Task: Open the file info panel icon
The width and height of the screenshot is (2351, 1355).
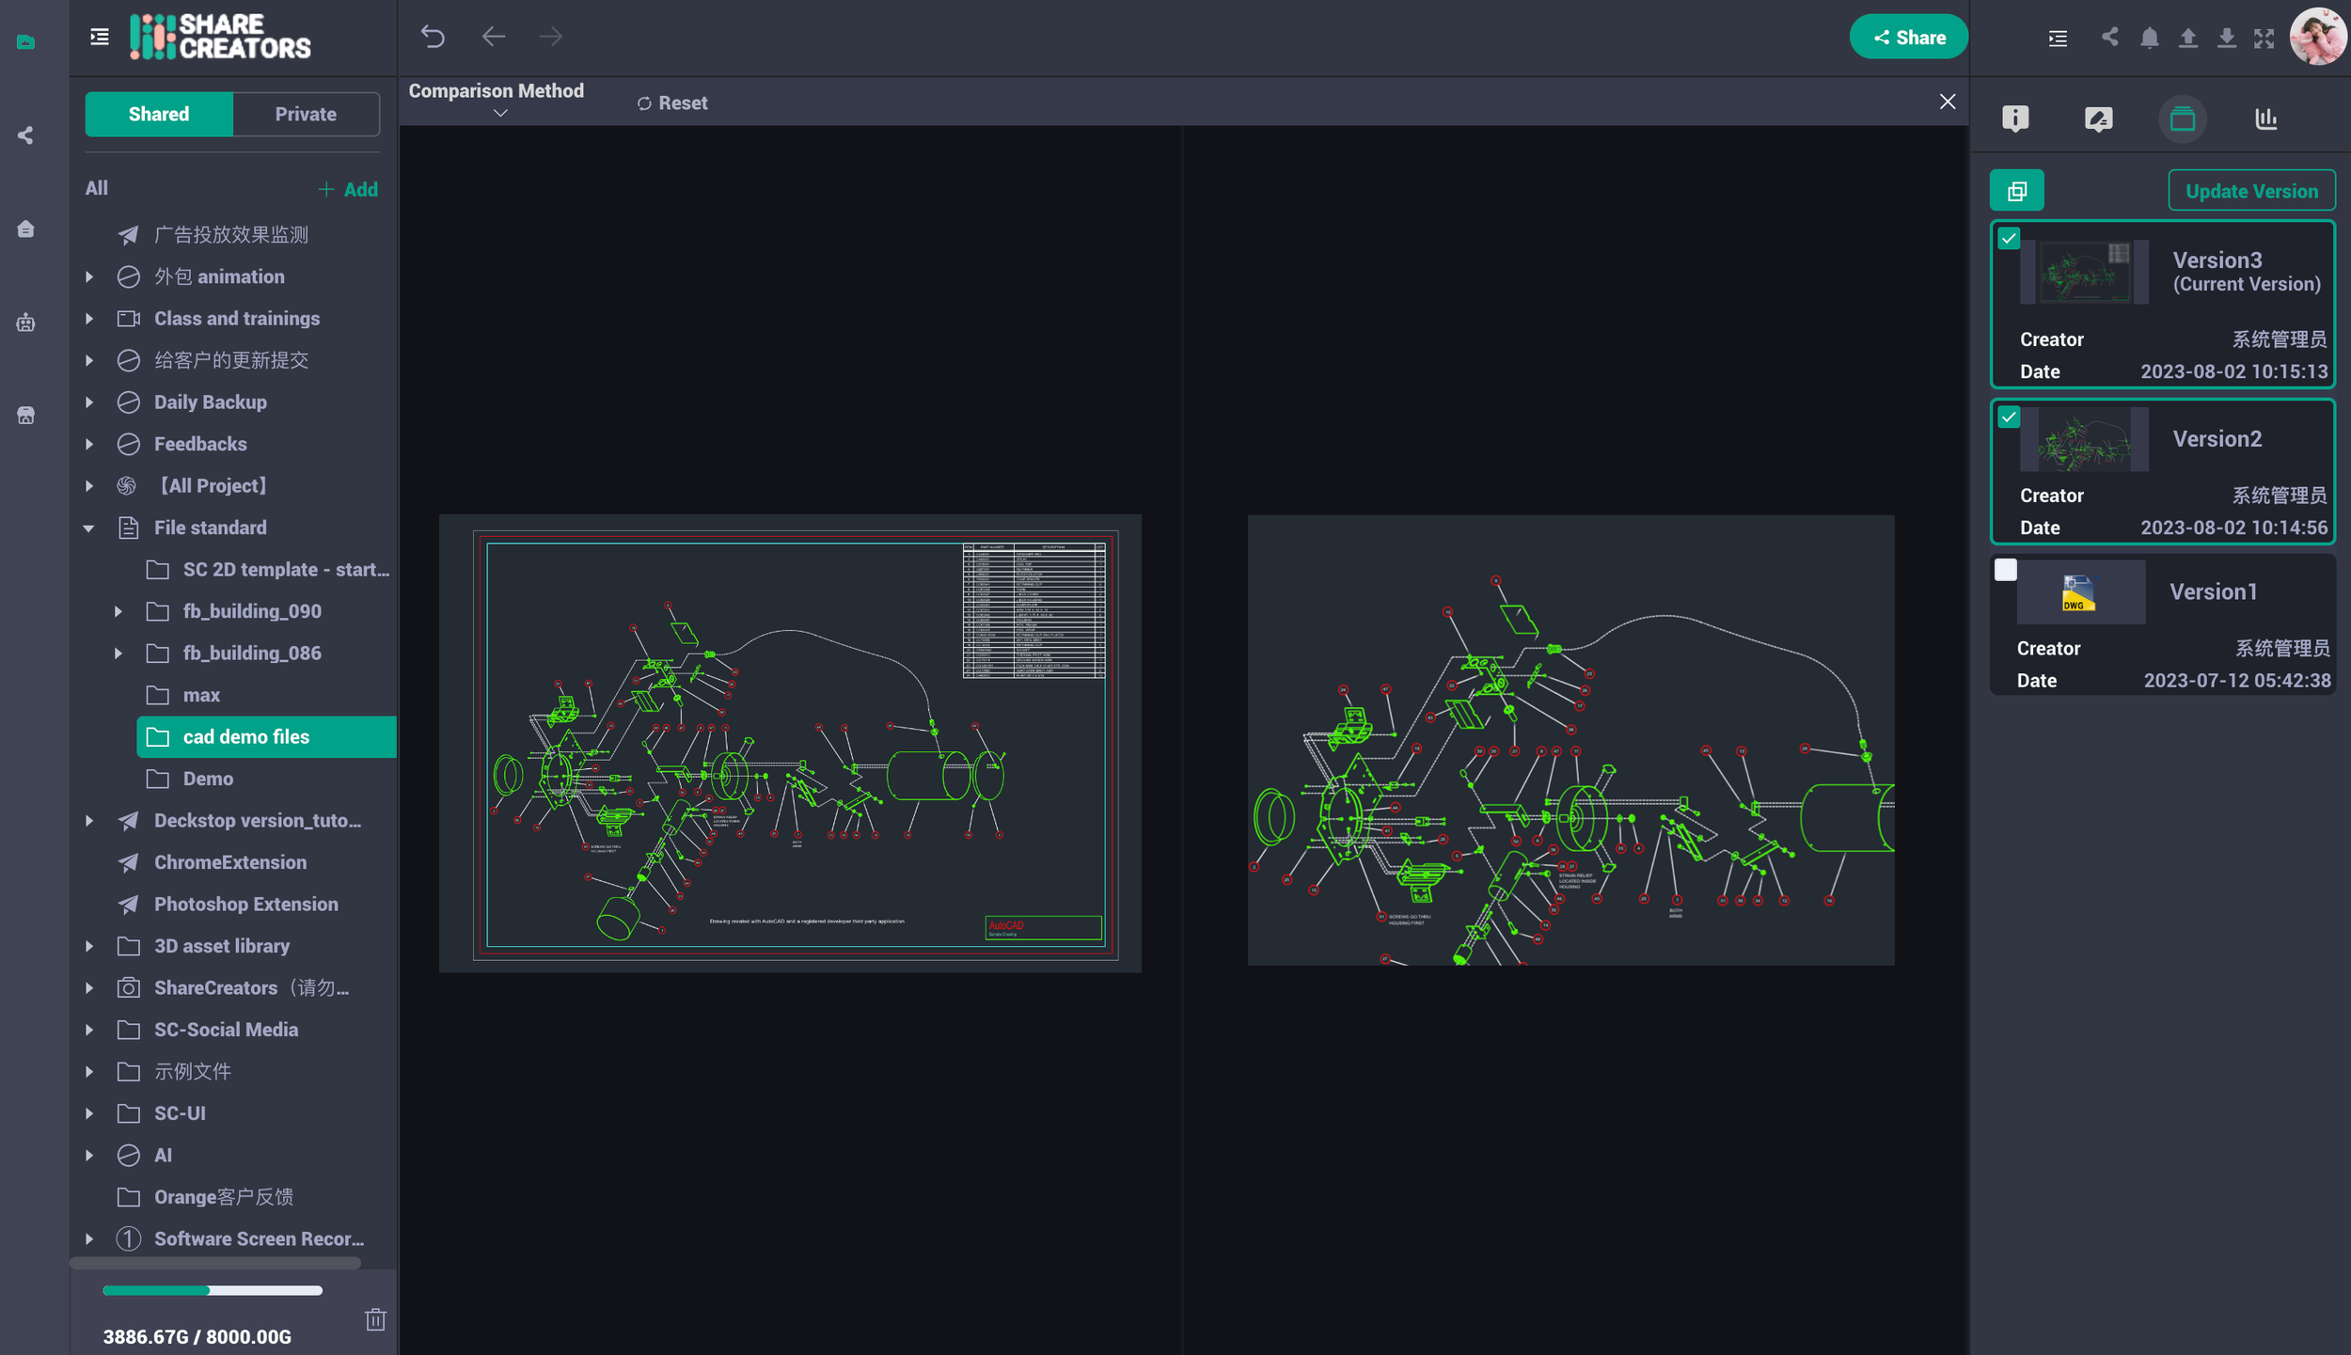Action: [x=2014, y=118]
